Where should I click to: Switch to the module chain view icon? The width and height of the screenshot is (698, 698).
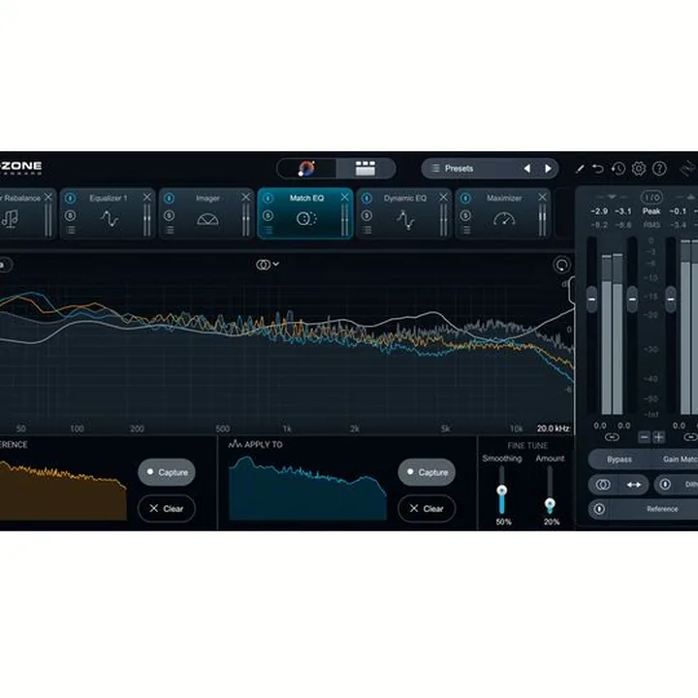click(x=365, y=169)
